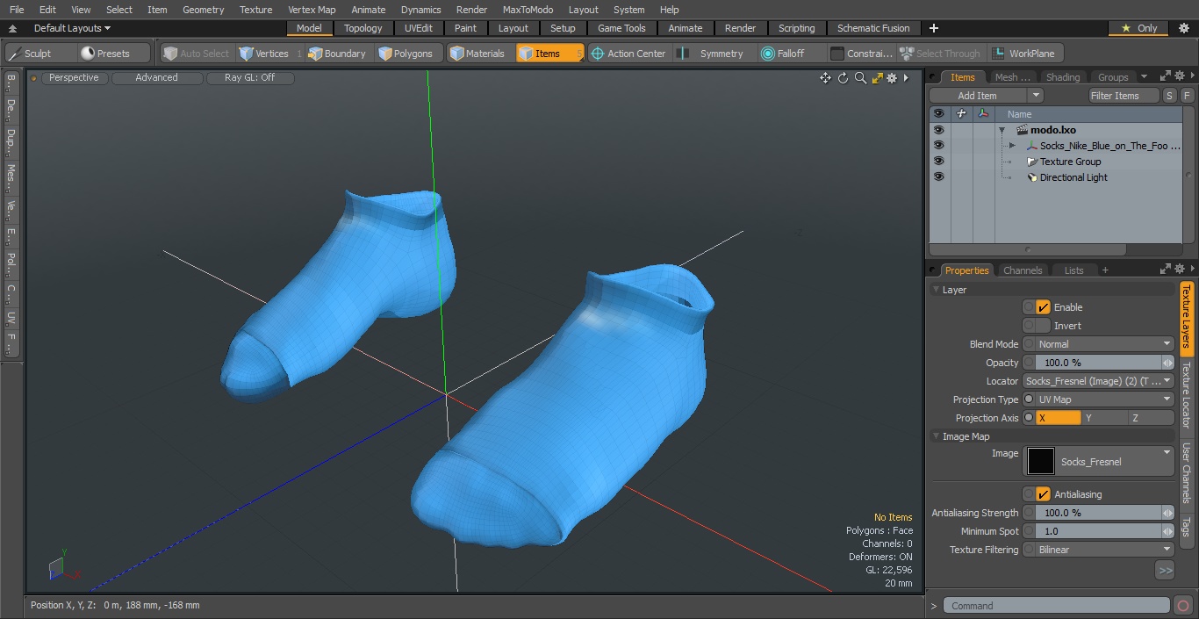
Task: Collapse the Image Map section
Action: (x=937, y=436)
